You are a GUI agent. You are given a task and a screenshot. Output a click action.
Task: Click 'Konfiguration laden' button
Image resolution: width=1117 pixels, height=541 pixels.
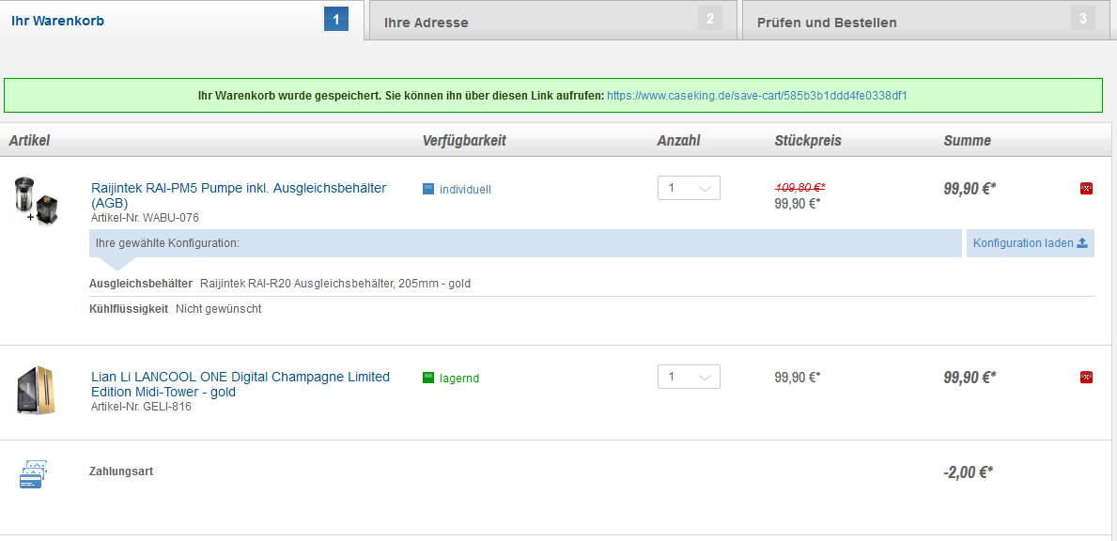[x=1030, y=243]
